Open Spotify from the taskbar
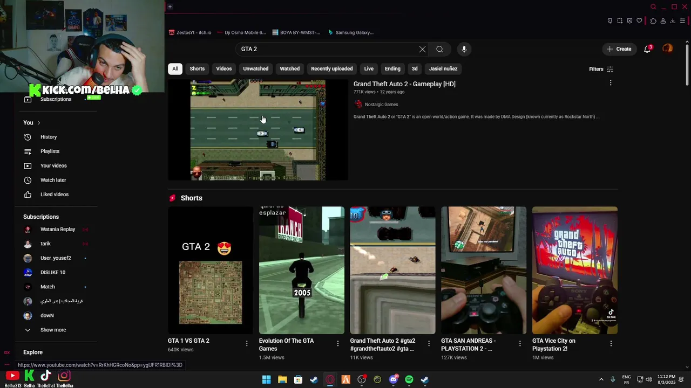Image resolution: width=691 pixels, height=388 pixels. 409,379
